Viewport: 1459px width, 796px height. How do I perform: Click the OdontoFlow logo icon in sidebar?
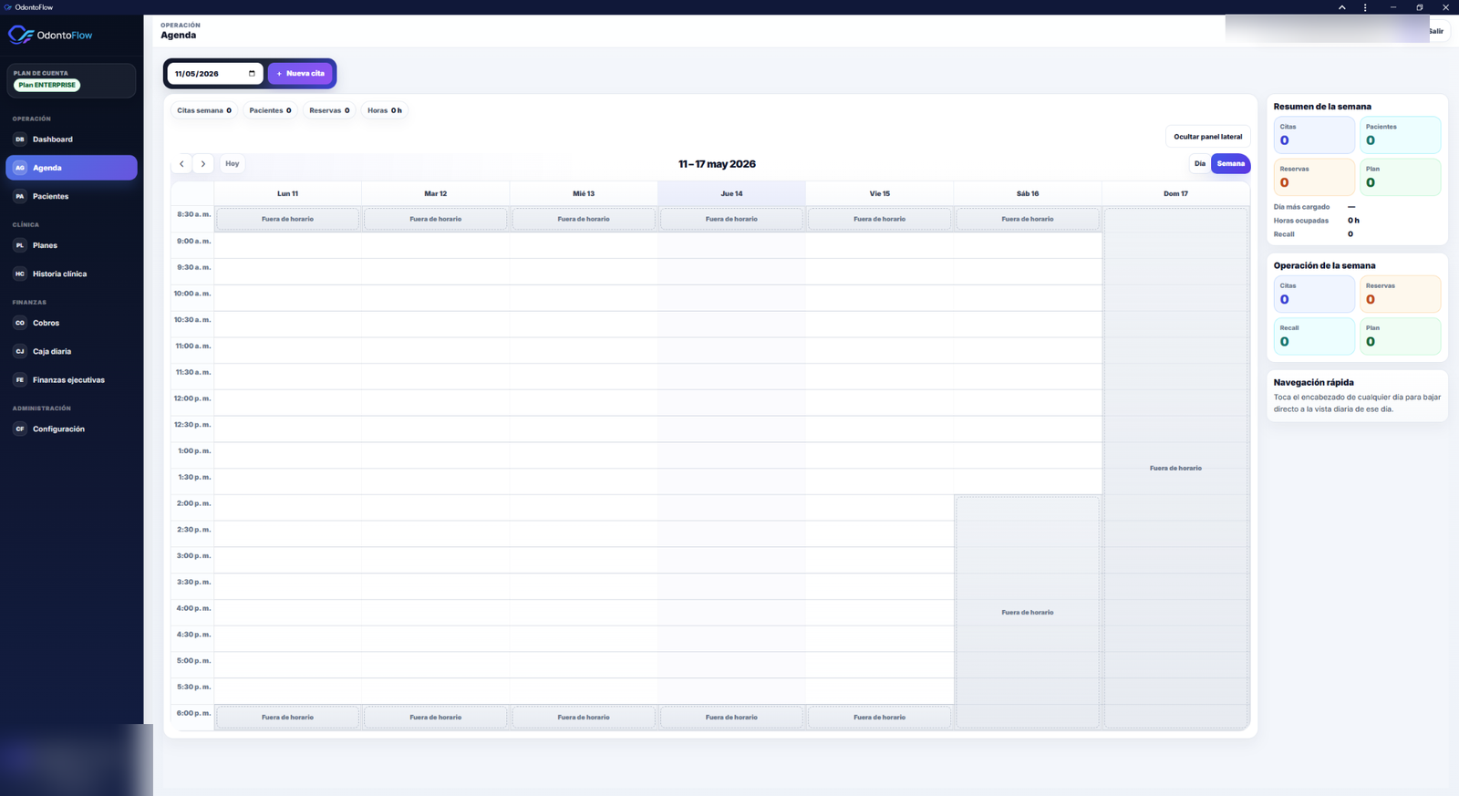pyautogui.click(x=20, y=35)
